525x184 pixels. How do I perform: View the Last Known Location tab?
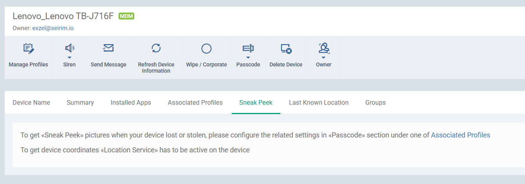point(319,102)
